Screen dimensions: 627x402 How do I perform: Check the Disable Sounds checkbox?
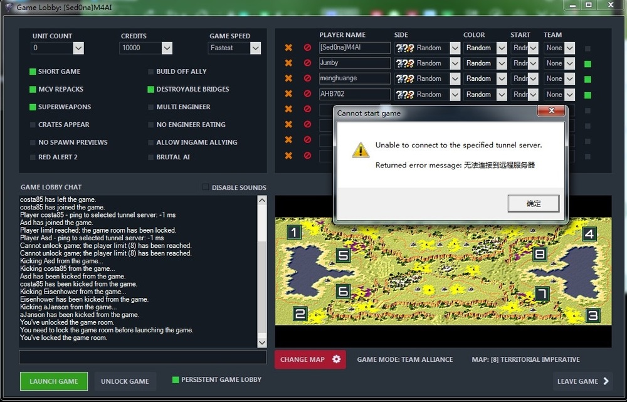(x=206, y=188)
